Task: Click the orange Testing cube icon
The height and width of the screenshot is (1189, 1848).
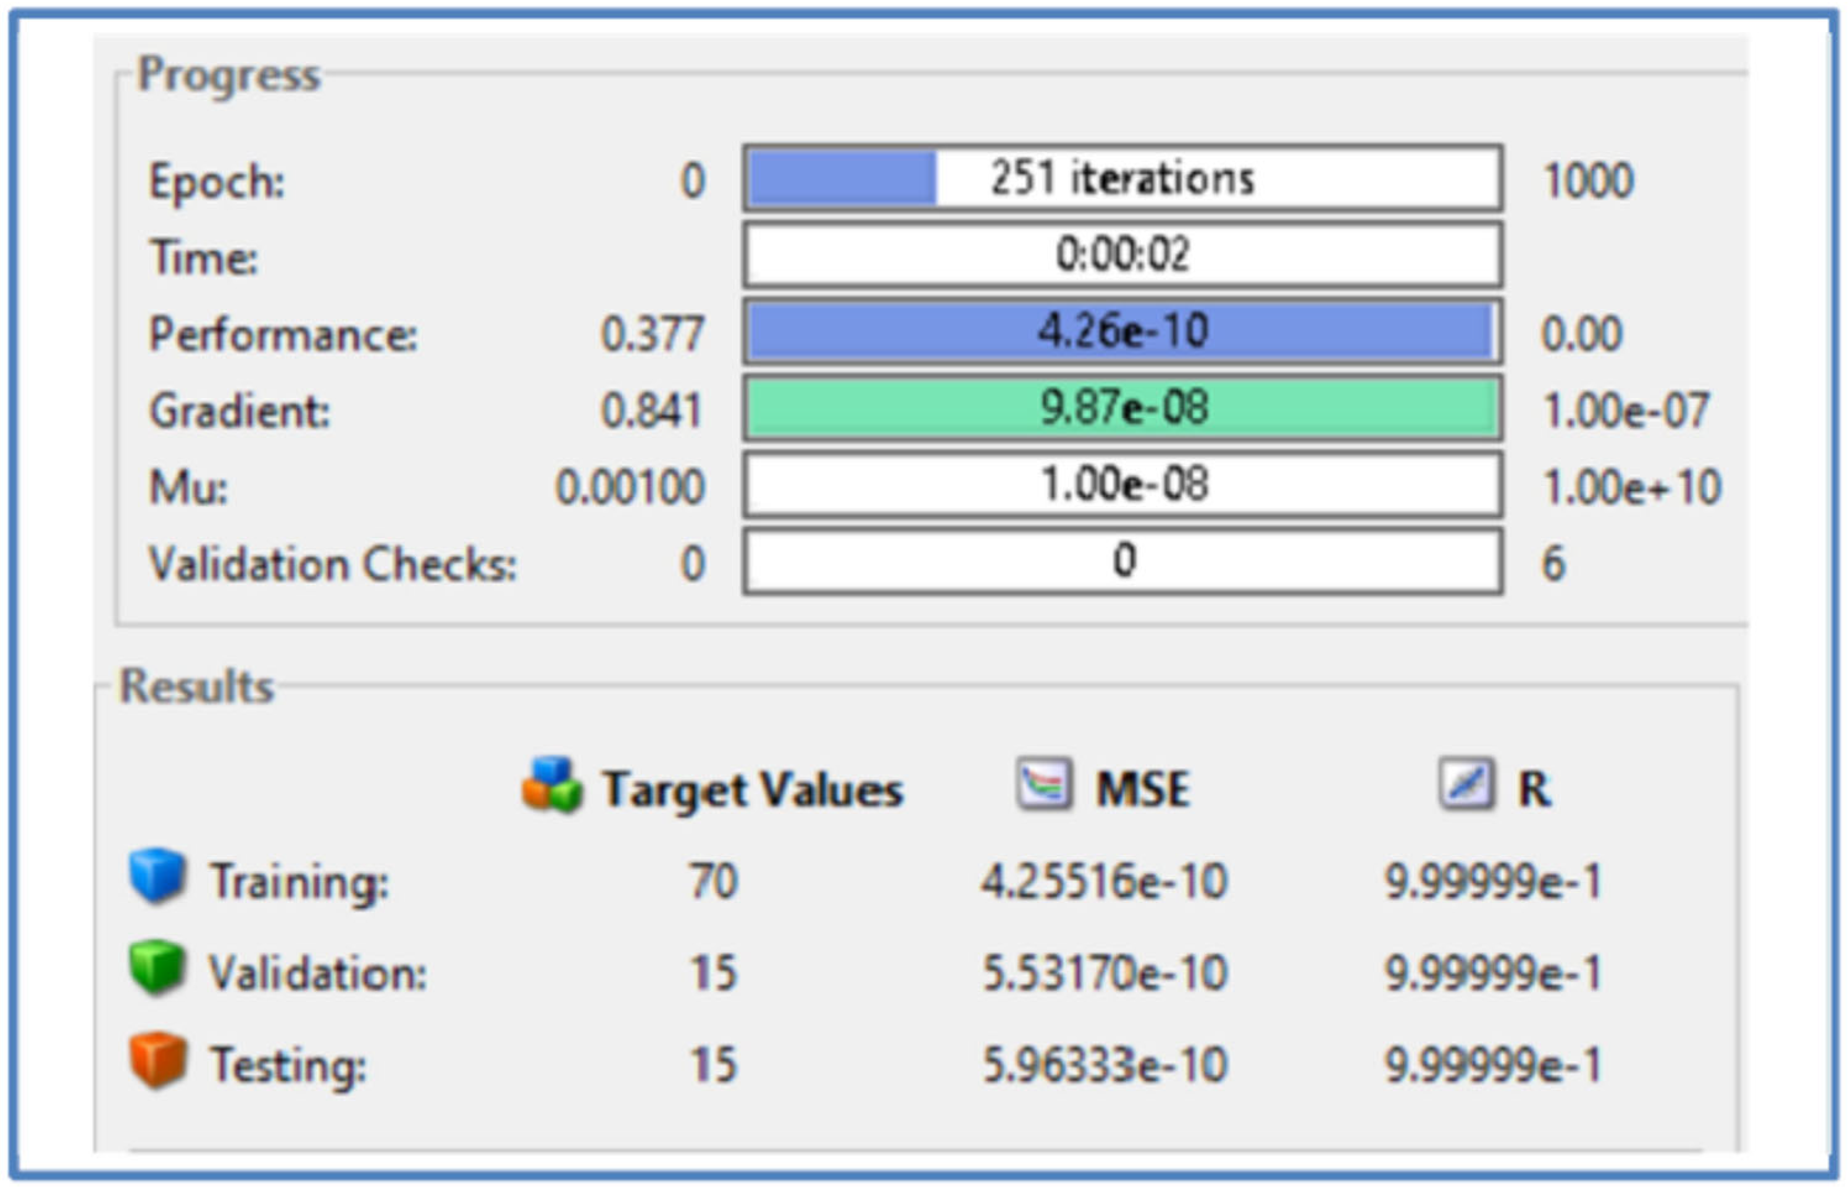Action: point(157,1059)
